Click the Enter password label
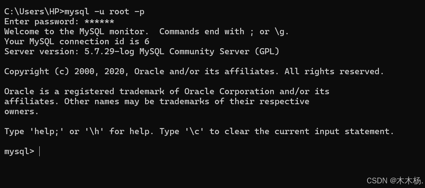Viewport: 425px width, 188px height. click(x=42, y=22)
